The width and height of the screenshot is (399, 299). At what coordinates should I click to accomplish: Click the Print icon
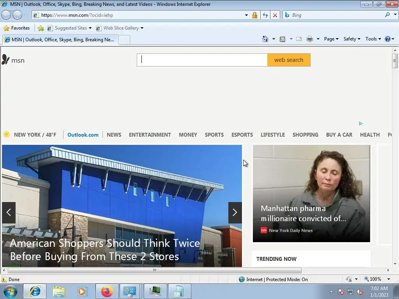tap(310, 39)
